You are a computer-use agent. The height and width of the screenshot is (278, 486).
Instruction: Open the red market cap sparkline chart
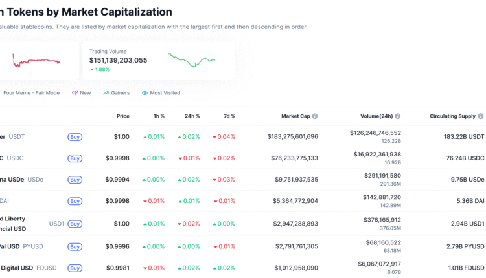[x=36, y=61]
